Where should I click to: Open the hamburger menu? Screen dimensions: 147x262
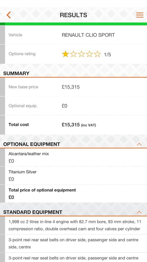point(140,15)
